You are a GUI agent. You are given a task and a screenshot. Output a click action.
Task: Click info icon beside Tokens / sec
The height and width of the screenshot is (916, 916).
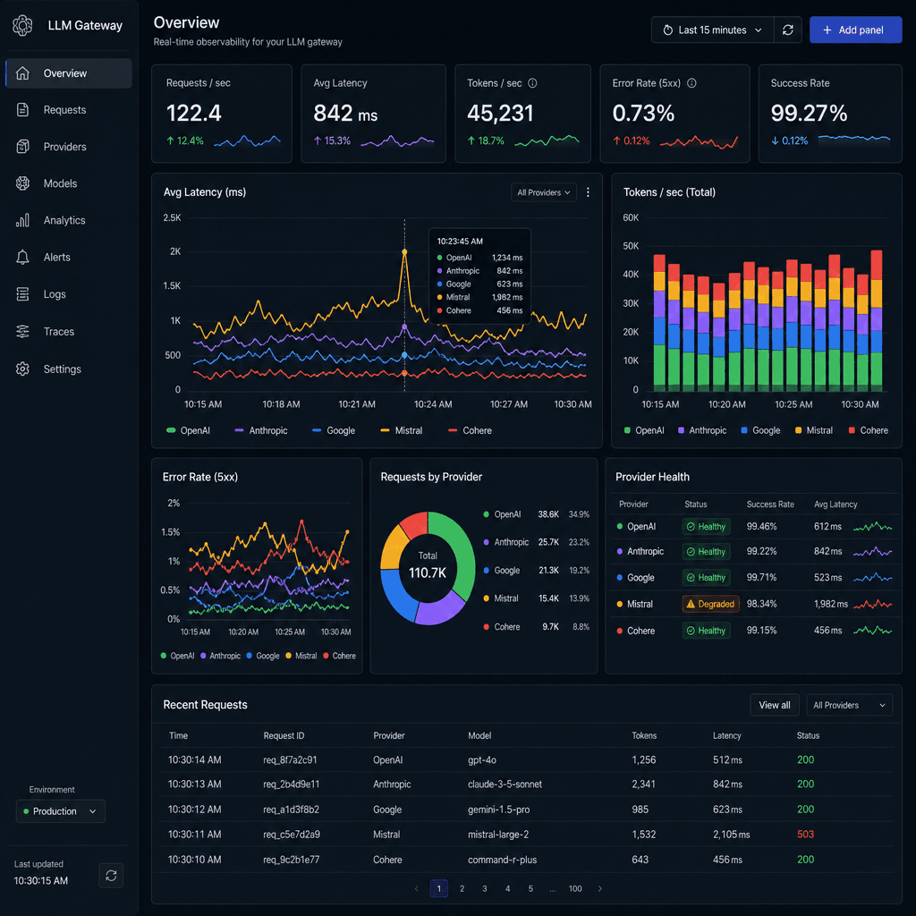point(532,83)
